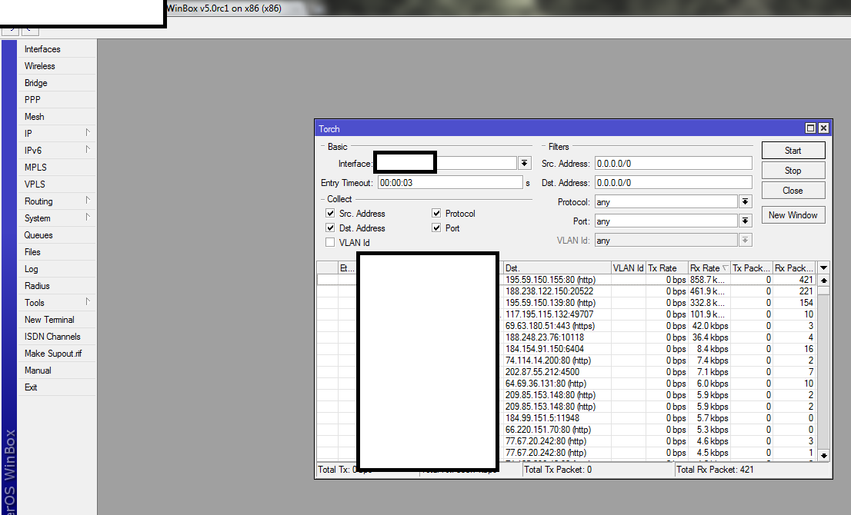This screenshot has width=851, height=515.
Task: Open the Log menu item
Action: click(x=57, y=269)
